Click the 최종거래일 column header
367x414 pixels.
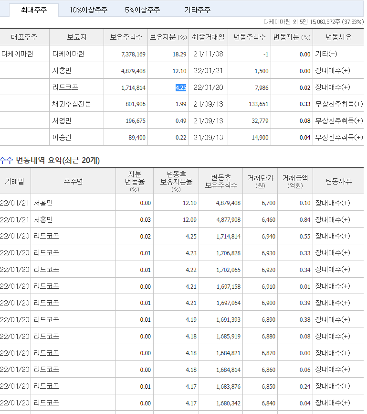(x=208, y=37)
